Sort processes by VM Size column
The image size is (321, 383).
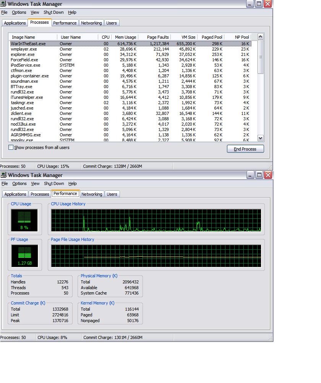[184, 37]
